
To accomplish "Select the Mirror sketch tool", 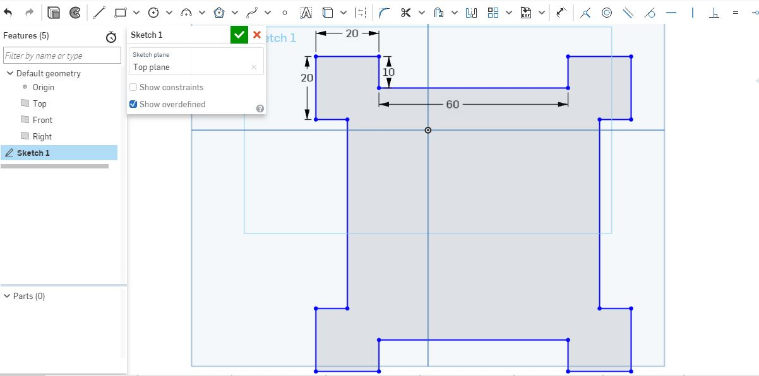I will coord(472,13).
